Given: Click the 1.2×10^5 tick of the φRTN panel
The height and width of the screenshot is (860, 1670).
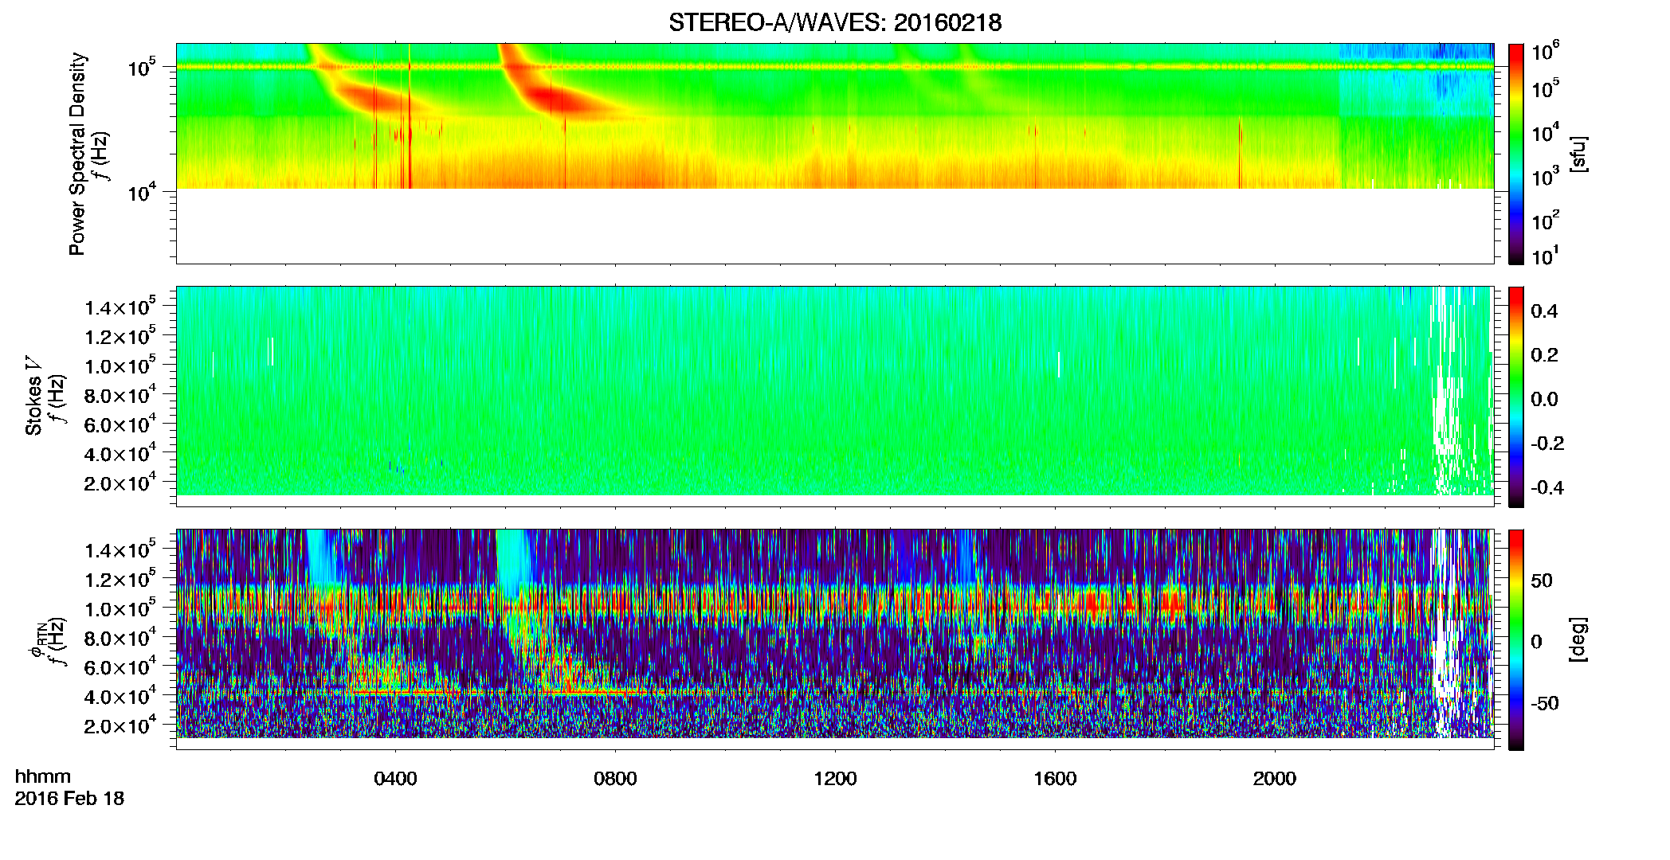Looking at the screenshot, I should [x=120, y=579].
